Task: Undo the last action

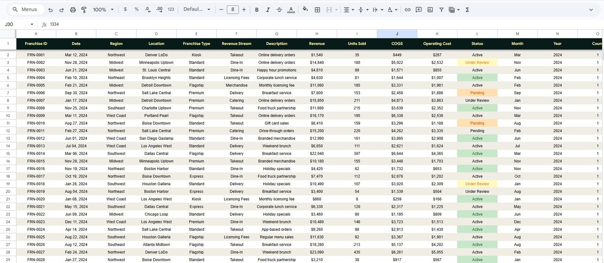Action: point(51,10)
